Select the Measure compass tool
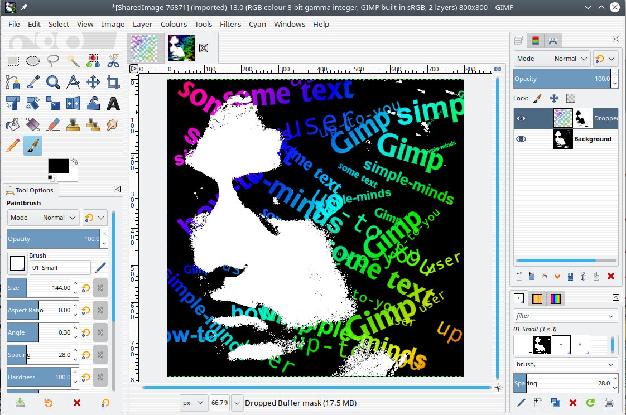This screenshot has height=415, width=626. [x=73, y=82]
